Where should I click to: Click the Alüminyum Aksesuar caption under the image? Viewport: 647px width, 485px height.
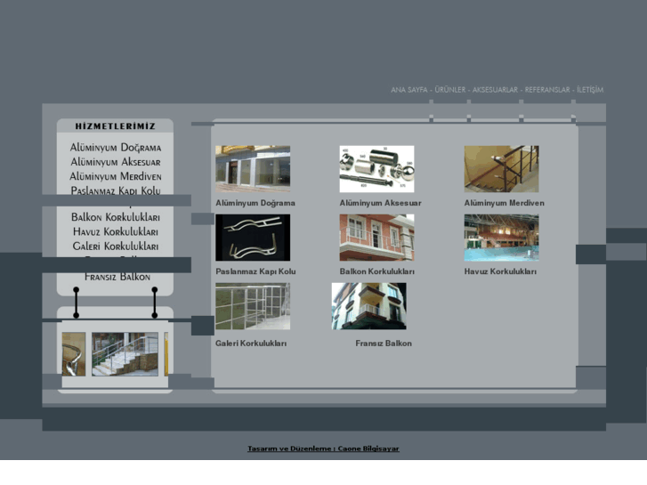tap(380, 203)
